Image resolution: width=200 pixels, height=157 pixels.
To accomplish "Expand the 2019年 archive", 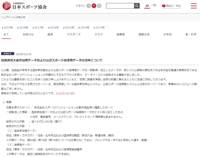I will [8, 27].
